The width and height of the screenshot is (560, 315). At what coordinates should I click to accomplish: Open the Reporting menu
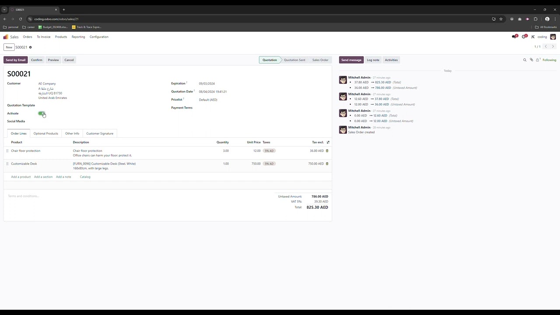tap(78, 37)
